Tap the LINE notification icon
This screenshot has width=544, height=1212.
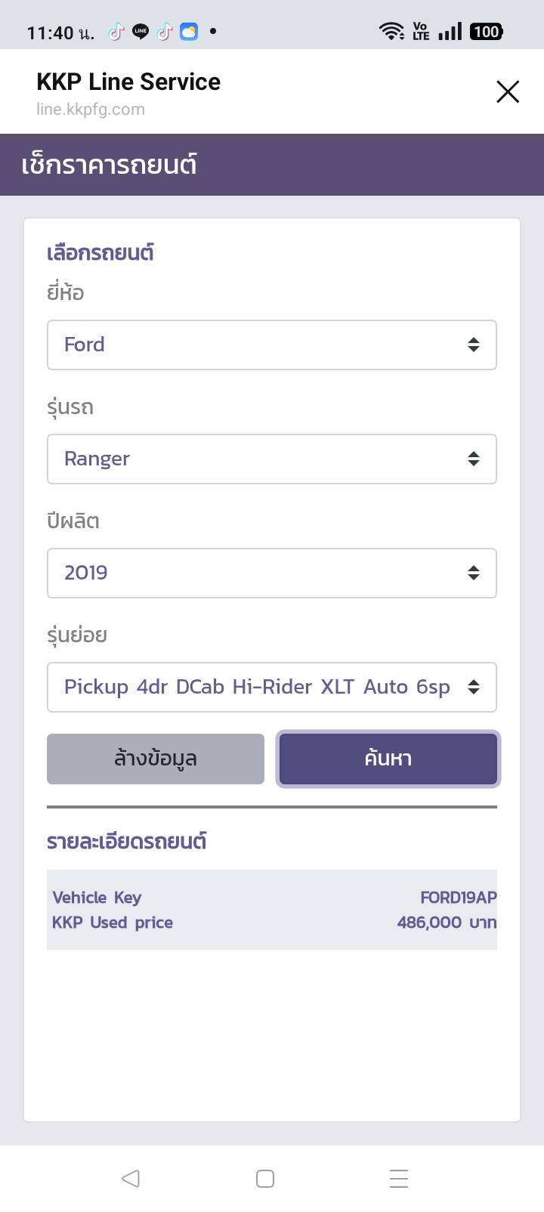pyautogui.click(x=140, y=32)
